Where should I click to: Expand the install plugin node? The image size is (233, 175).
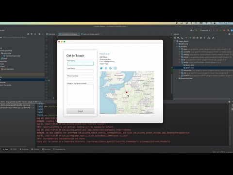(x=179, y=57)
